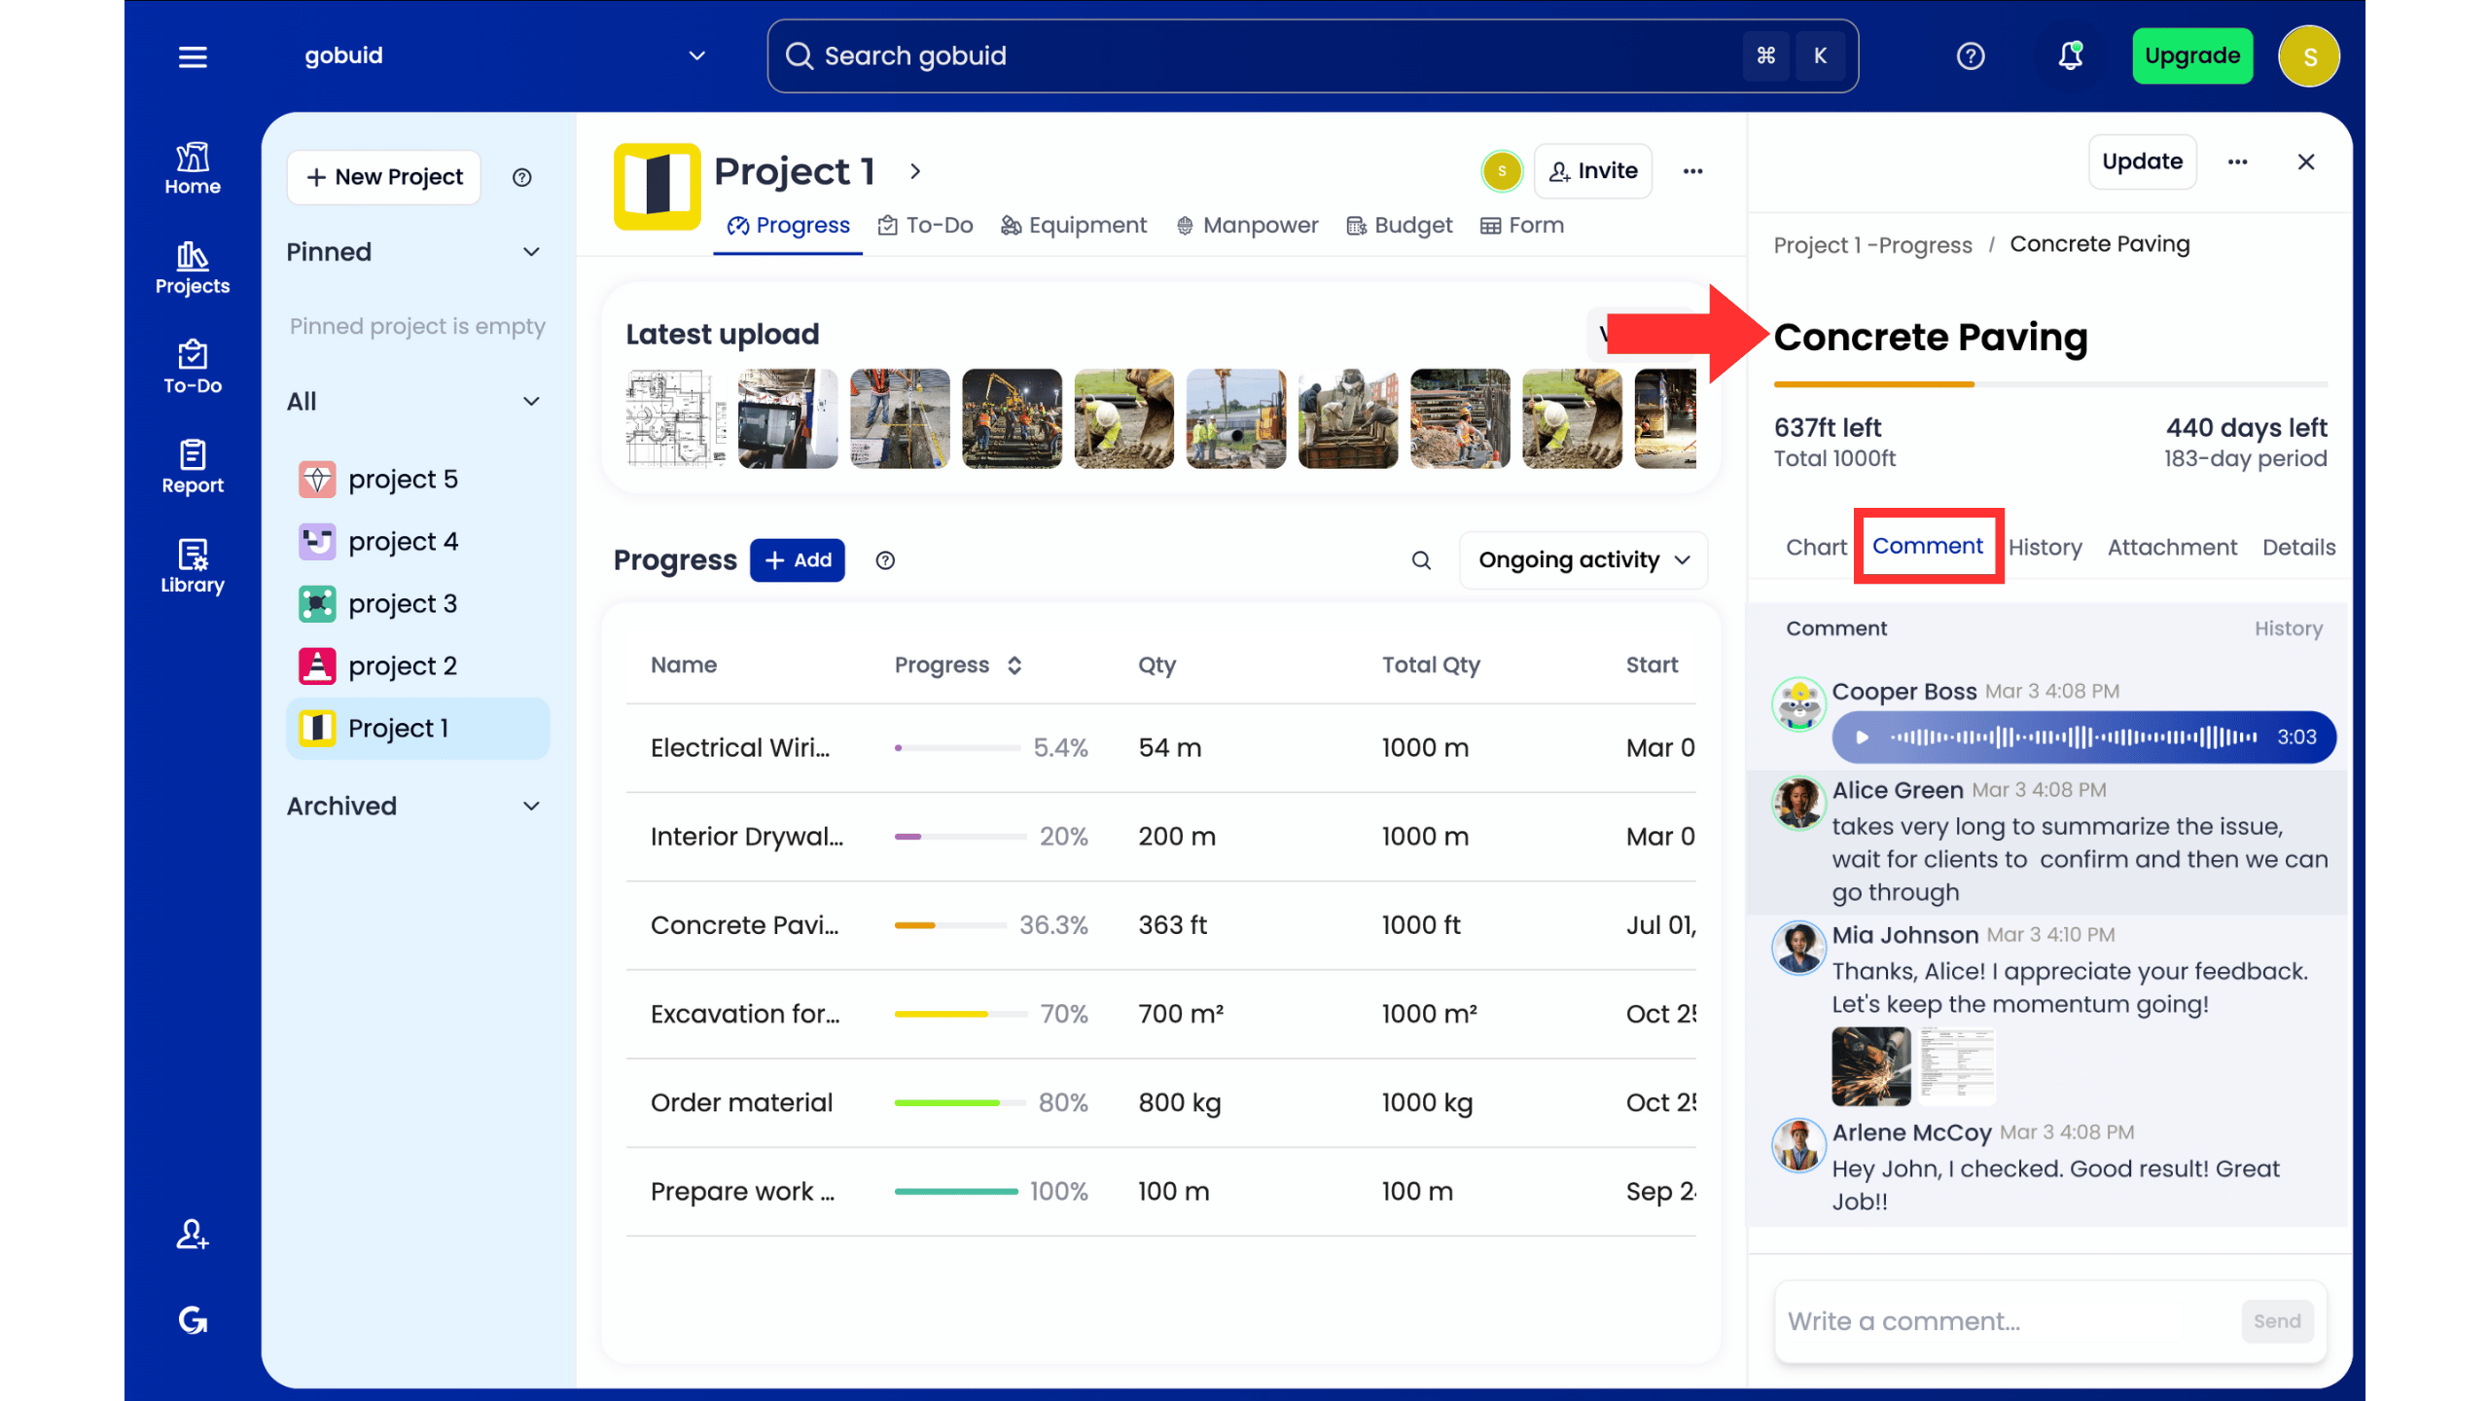Screen dimensions: 2490x1401
Task: Click the search icon beside Ongoing activity
Action: point(1421,560)
